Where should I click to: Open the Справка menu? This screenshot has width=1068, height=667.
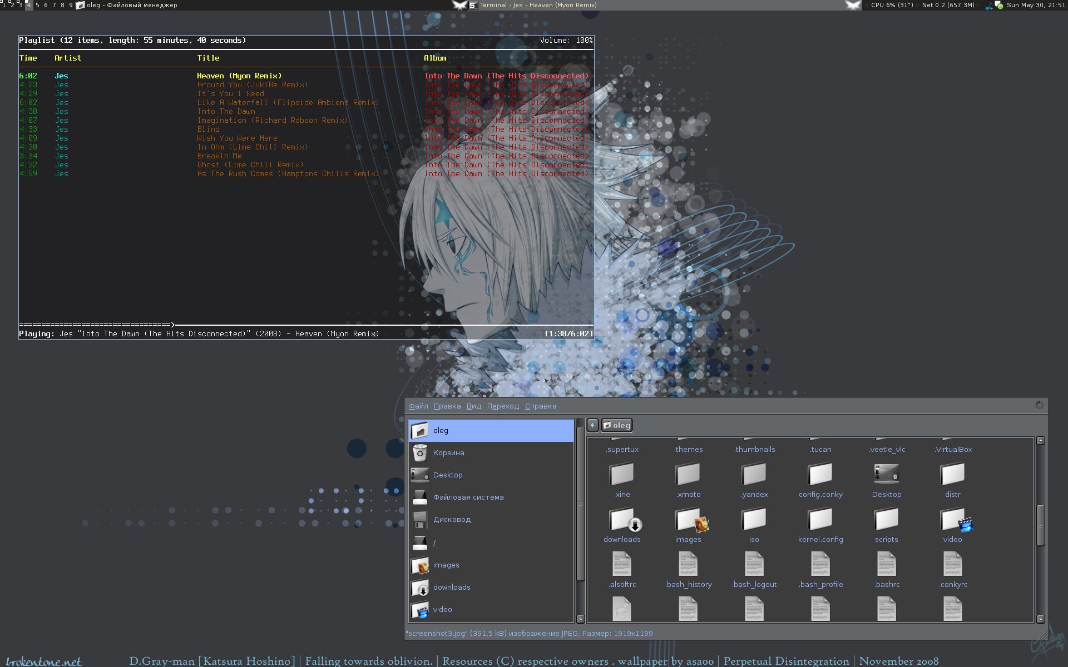pyautogui.click(x=541, y=406)
